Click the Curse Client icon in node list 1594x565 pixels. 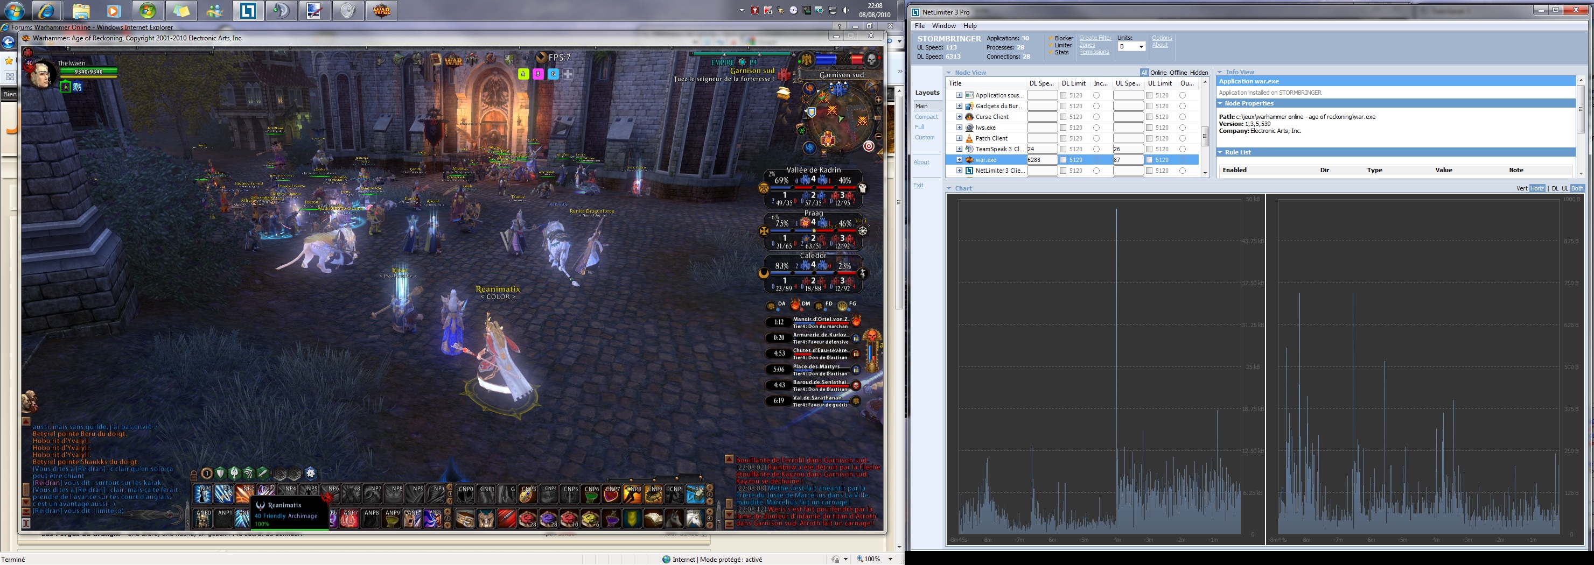970,117
